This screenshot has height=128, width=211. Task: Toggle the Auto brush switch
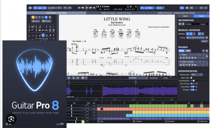pos(192,87)
